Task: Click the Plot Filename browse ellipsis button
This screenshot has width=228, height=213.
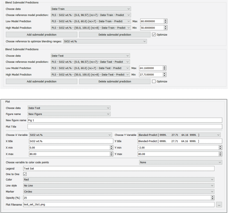Action: click(x=219, y=205)
